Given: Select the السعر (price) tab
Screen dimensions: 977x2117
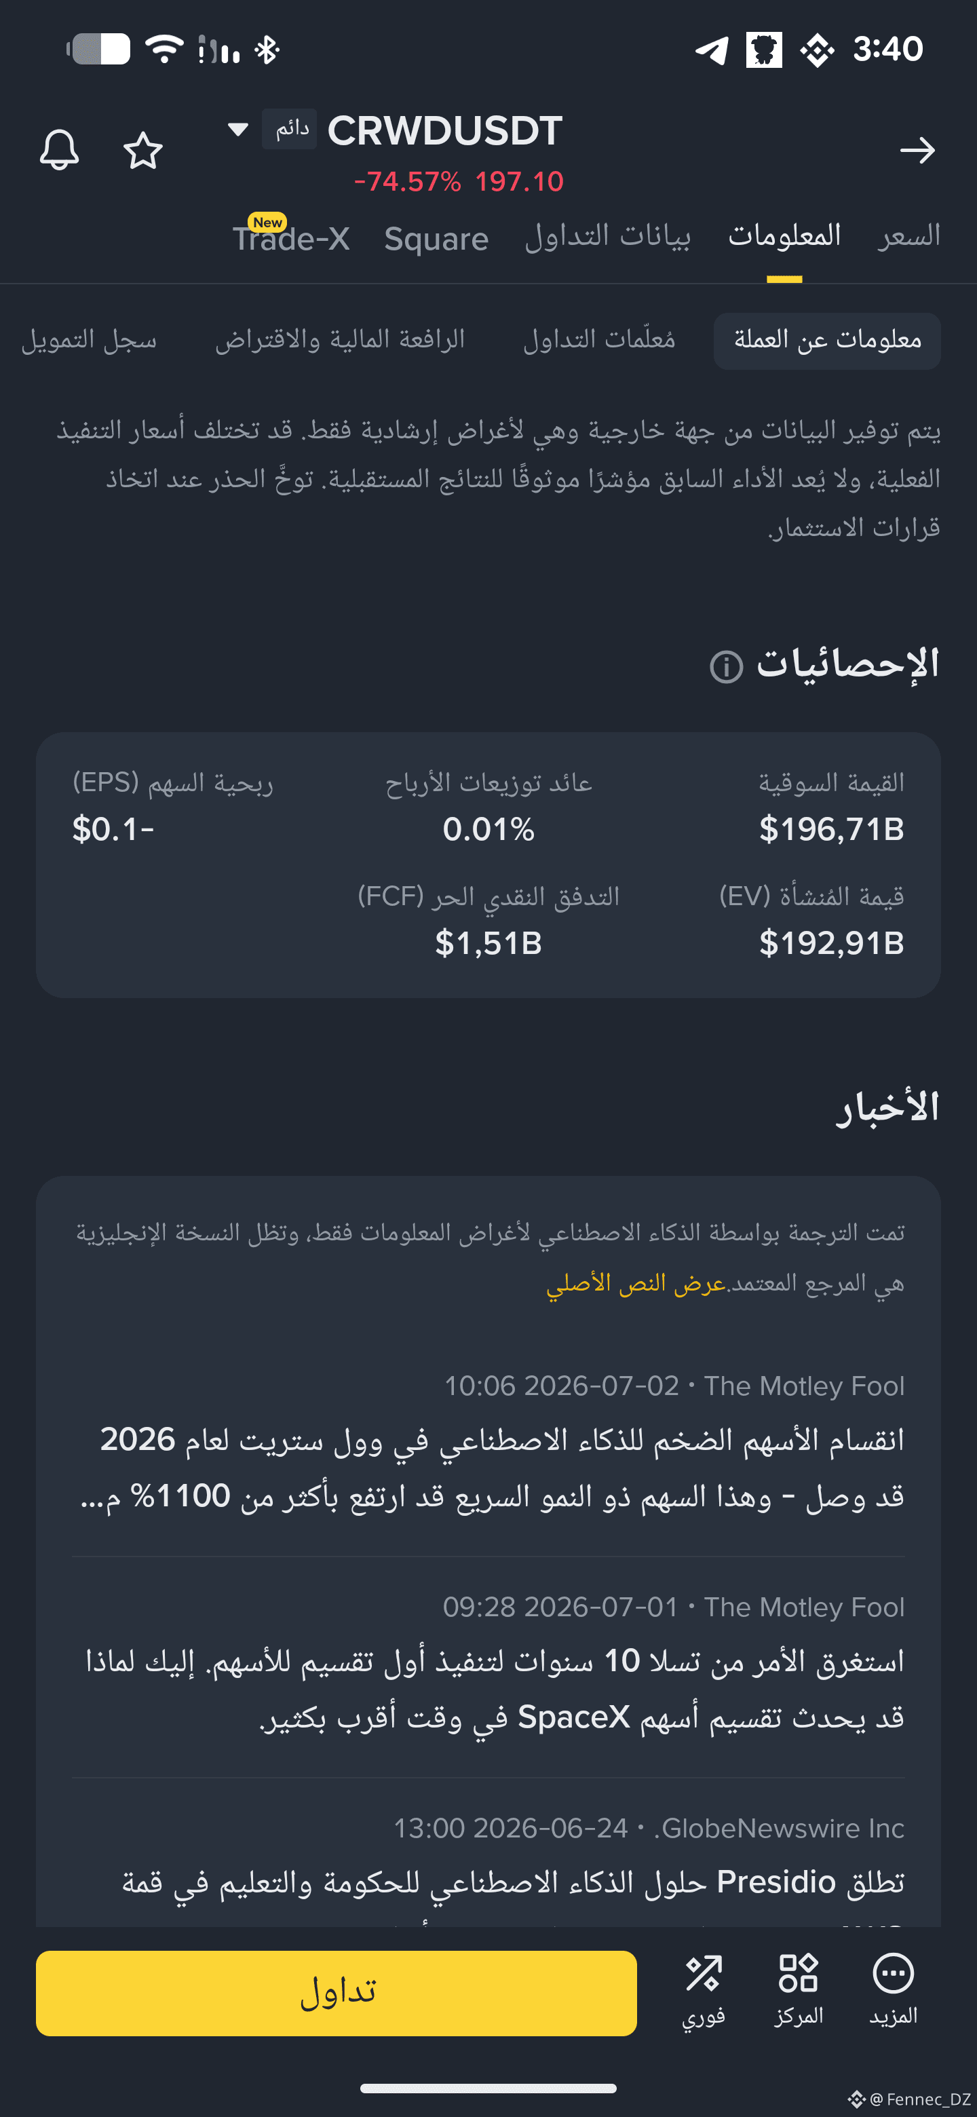Looking at the screenshot, I should pos(908,237).
